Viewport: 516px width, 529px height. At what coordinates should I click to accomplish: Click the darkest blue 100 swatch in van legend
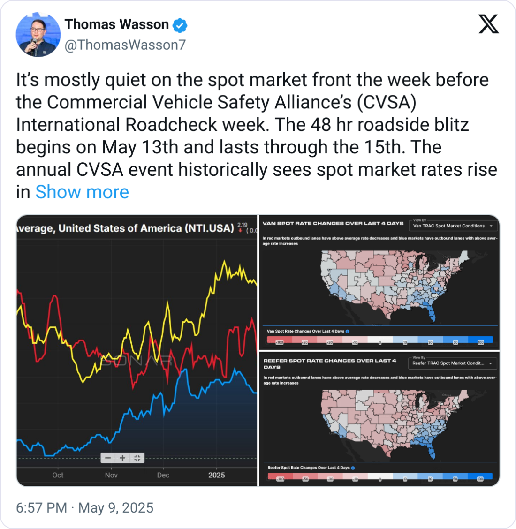(x=481, y=340)
